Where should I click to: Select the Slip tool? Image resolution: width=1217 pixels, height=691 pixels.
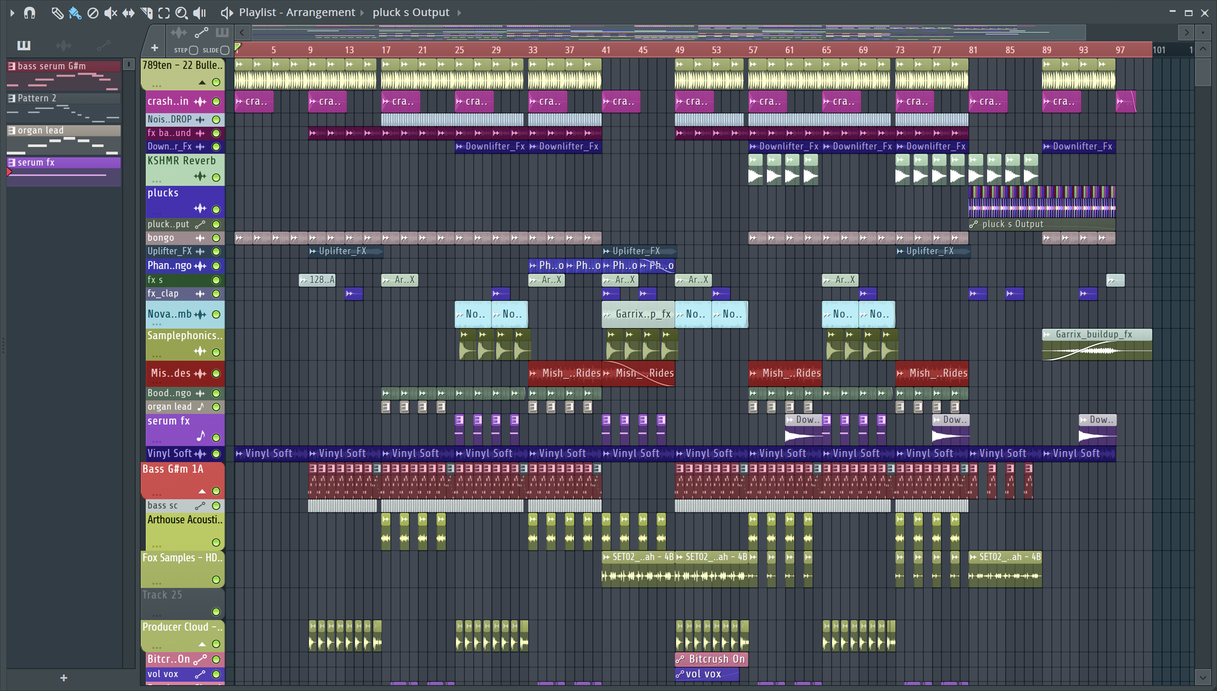[128, 13]
